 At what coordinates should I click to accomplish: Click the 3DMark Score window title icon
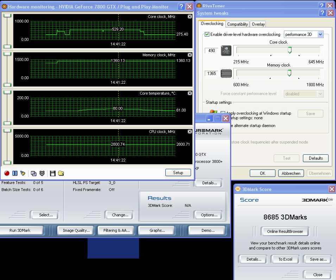pyautogui.click(x=237, y=189)
